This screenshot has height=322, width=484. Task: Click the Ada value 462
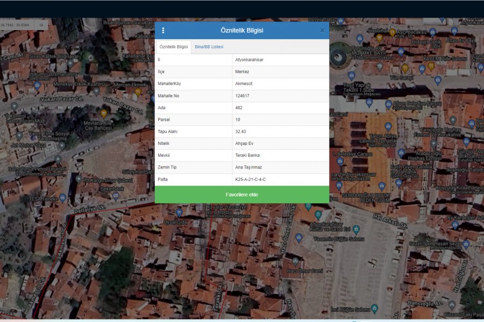(x=239, y=108)
